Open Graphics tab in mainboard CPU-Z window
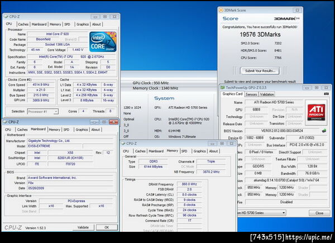Image resolution: width=335 pixels, height=243 pixels. pos(82,129)
